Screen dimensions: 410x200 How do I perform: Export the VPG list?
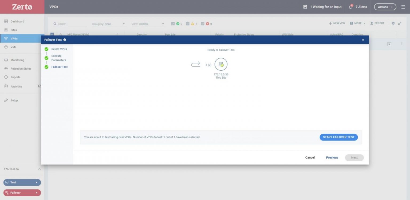pos(377,23)
